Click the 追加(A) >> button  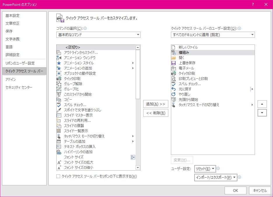(x=156, y=104)
